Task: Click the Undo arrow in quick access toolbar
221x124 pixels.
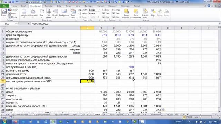Action: click(x=17, y=2)
